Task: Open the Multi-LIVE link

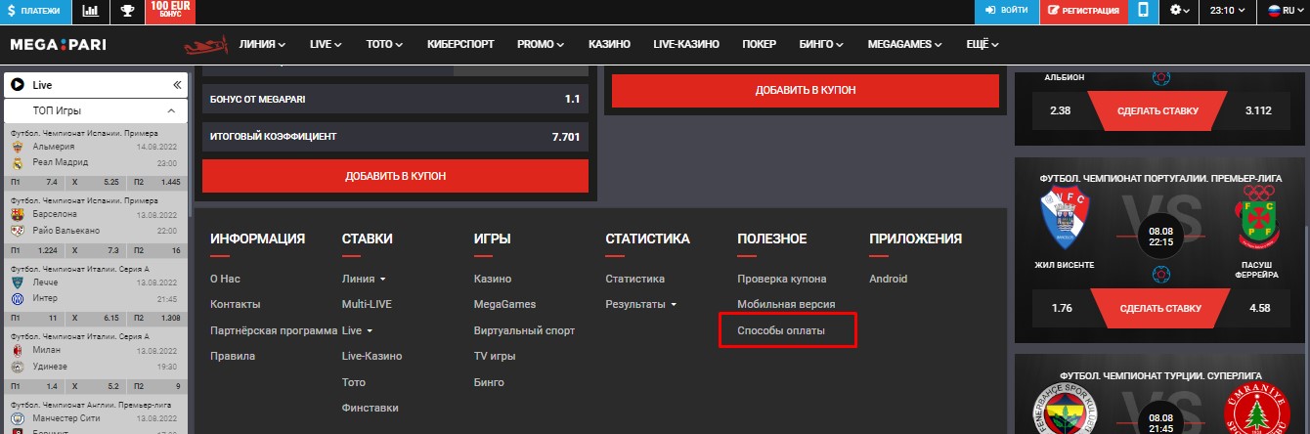Action: (x=367, y=304)
